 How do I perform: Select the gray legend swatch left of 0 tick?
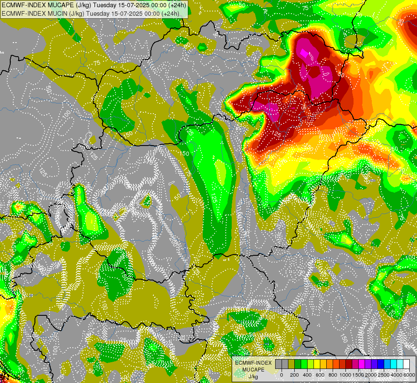tap(279, 364)
